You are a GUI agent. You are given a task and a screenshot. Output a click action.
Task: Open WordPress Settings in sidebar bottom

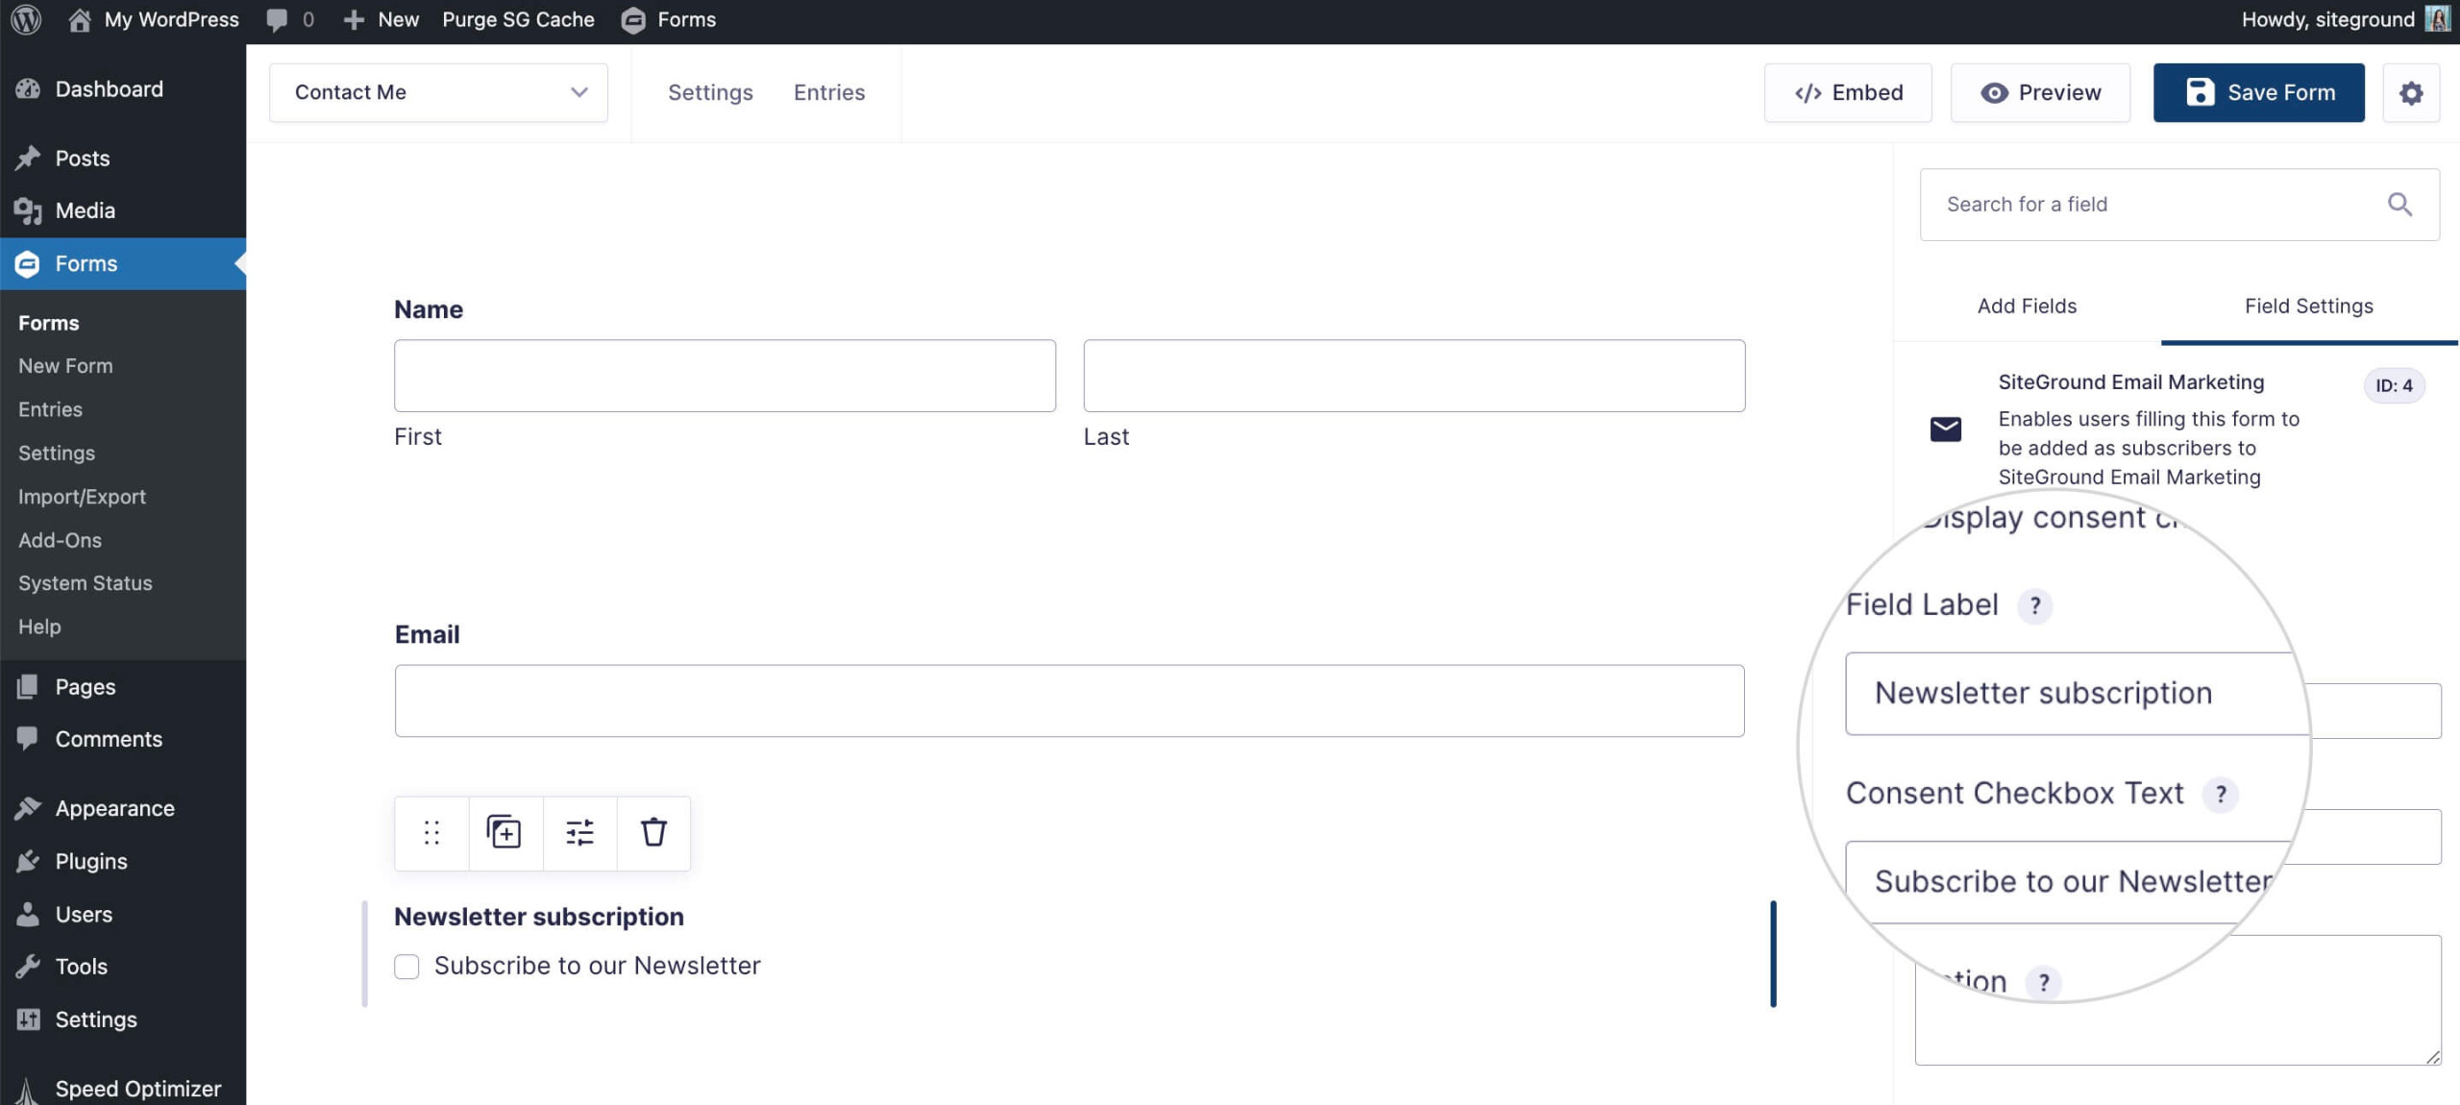123,1019
